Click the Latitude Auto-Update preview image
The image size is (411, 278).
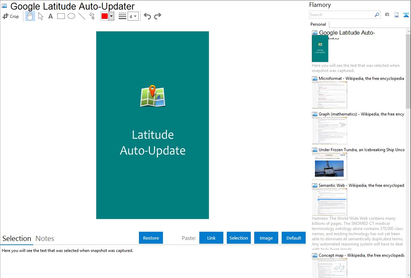tap(153, 125)
